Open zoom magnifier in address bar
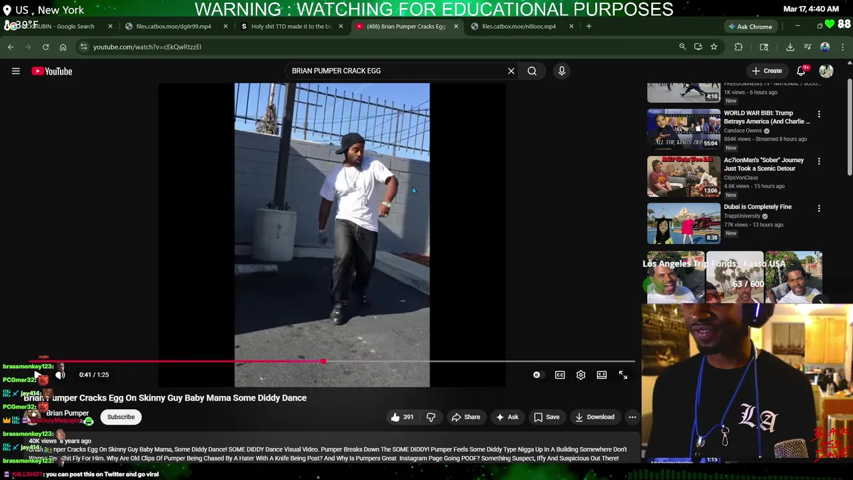Viewport: 853px width, 480px height. coord(682,47)
